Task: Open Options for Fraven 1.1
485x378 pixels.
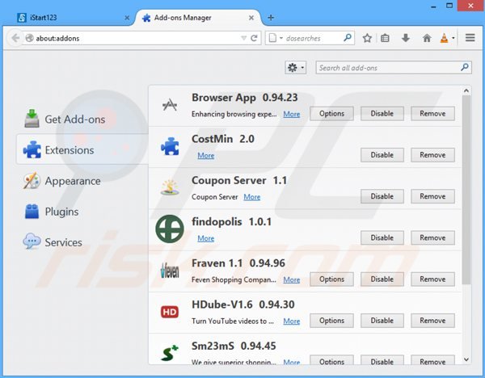Action: pyautogui.click(x=331, y=279)
